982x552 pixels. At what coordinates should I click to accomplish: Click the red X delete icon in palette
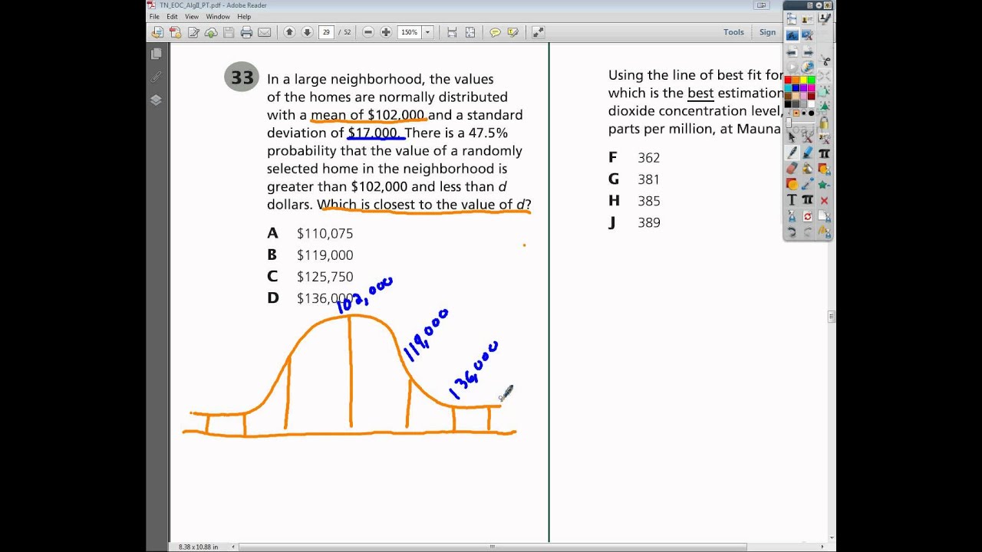pyautogui.click(x=824, y=200)
